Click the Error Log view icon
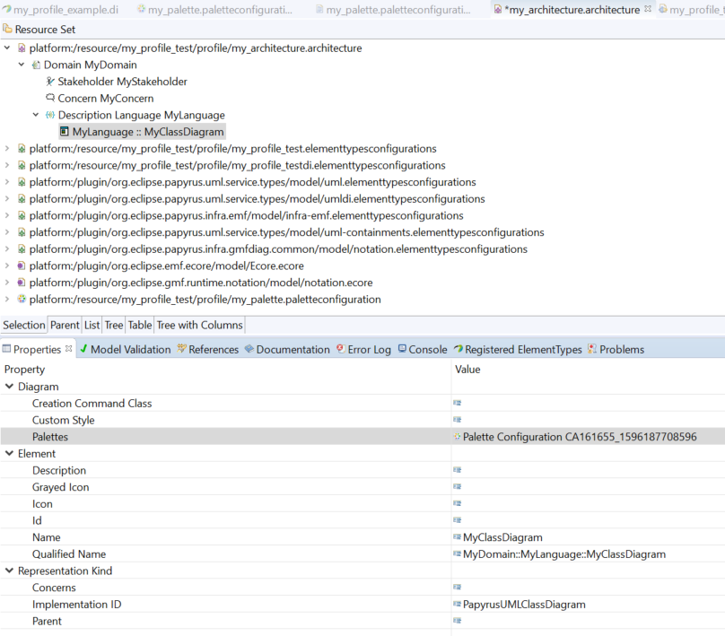 pyautogui.click(x=341, y=349)
